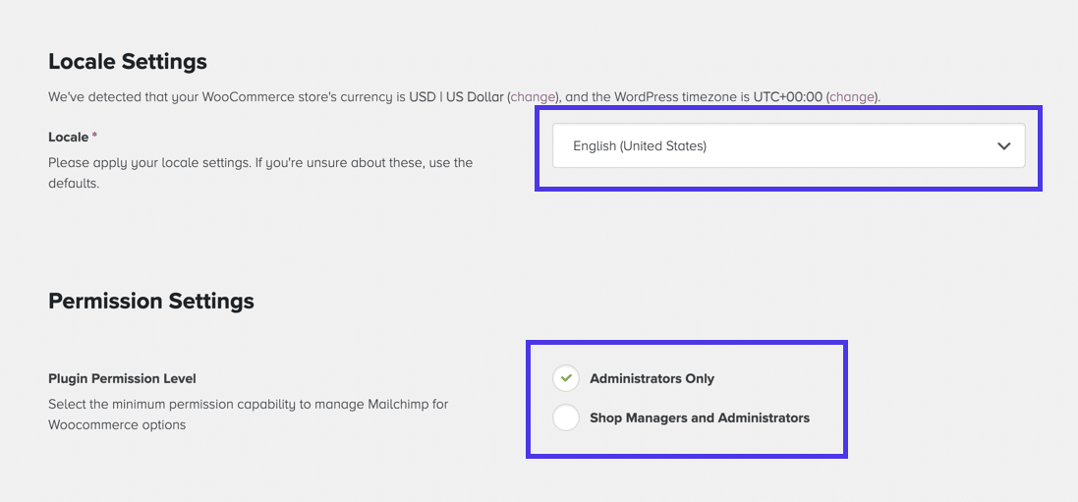Click the Locale Settings heading

coord(128,62)
